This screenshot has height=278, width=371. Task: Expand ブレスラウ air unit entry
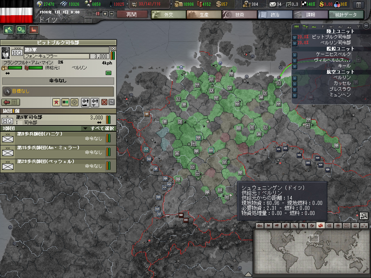pos(295,90)
